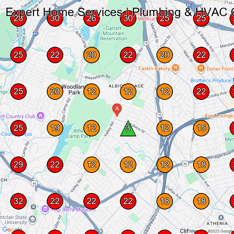
Task: Click the train station icon near Athenia
Action: coord(221,217)
